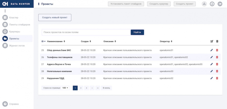Click project name Телефоны поставщиков

pos(60,57)
